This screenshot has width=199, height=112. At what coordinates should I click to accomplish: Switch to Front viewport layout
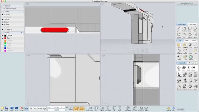coord(40,109)
